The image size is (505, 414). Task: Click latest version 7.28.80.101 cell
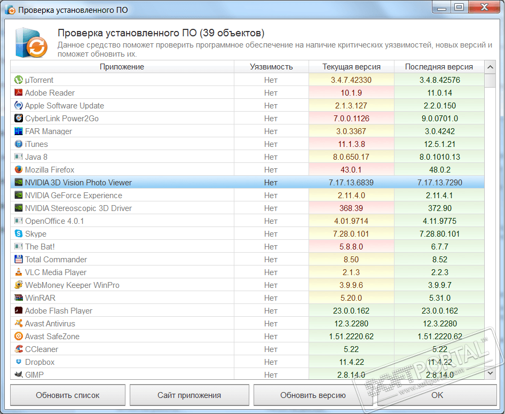(440, 234)
